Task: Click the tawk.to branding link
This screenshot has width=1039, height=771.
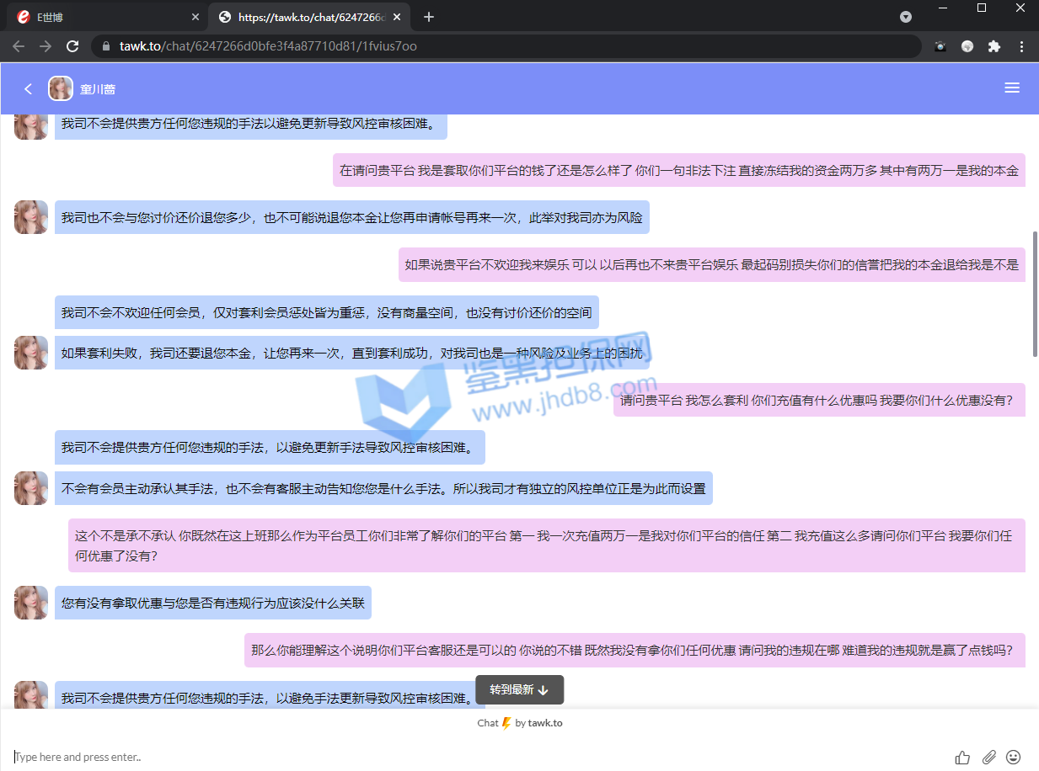Action: tap(544, 723)
